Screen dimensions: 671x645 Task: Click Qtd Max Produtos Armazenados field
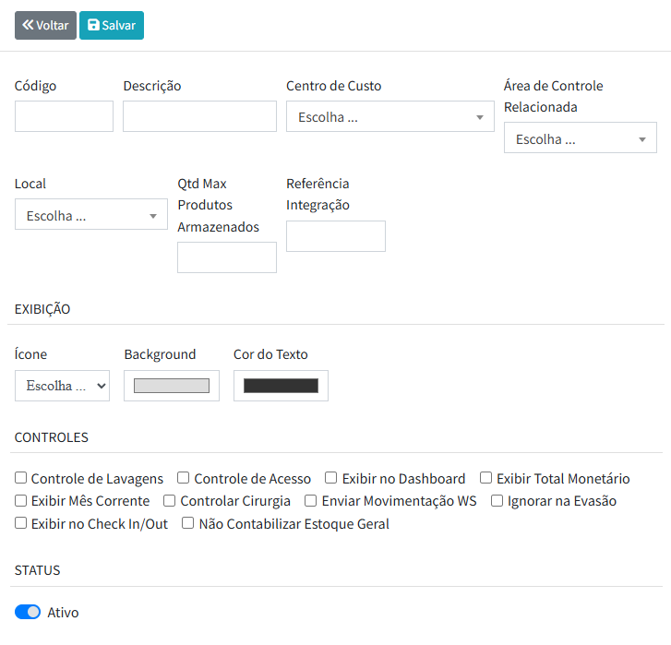pos(226,257)
